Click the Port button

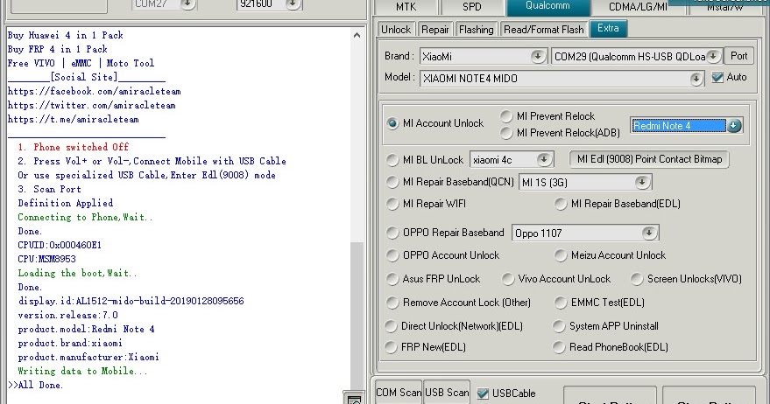[738, 56]
